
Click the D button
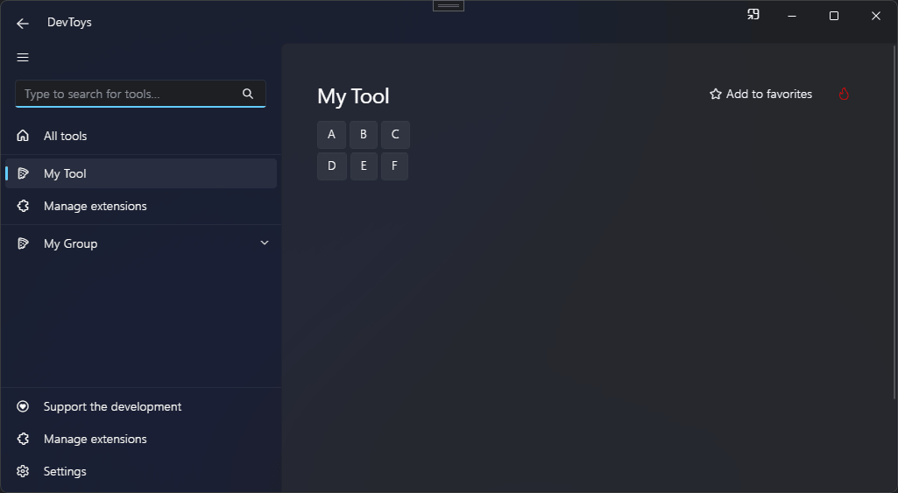332,166
